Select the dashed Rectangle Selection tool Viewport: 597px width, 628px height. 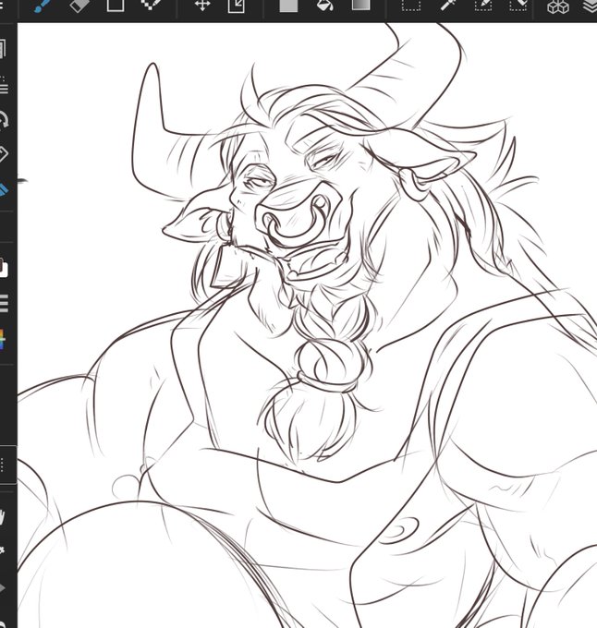coord(411,6)
